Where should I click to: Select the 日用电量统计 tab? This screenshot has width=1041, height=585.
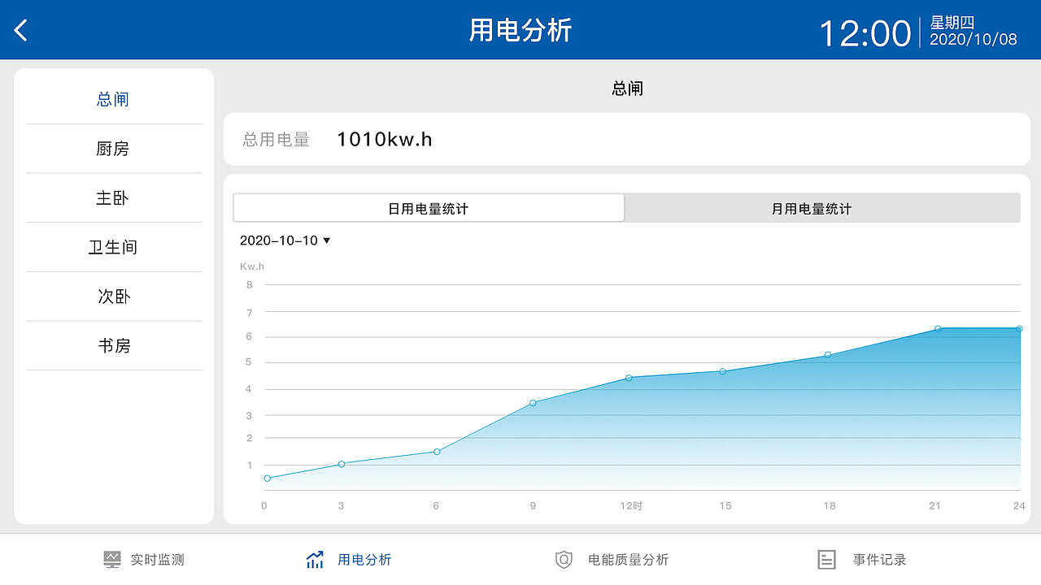429,208
